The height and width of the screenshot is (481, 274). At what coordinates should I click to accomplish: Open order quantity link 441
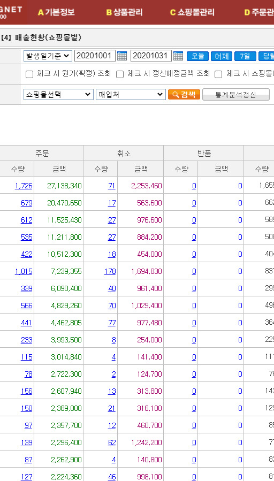click(27, 323)
